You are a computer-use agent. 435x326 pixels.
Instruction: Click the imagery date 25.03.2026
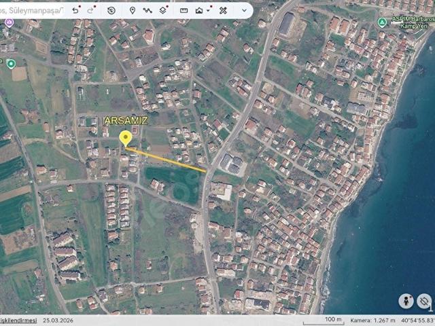pos(58,321)
